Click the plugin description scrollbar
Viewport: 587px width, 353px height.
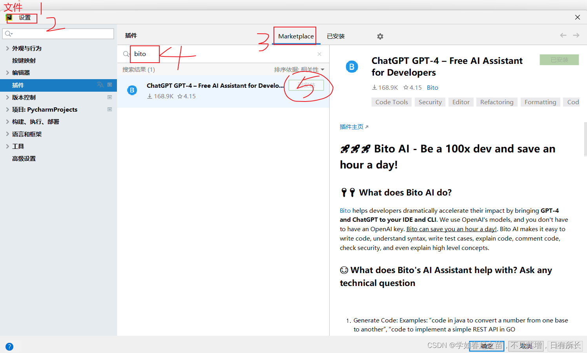tap(585, 139)
